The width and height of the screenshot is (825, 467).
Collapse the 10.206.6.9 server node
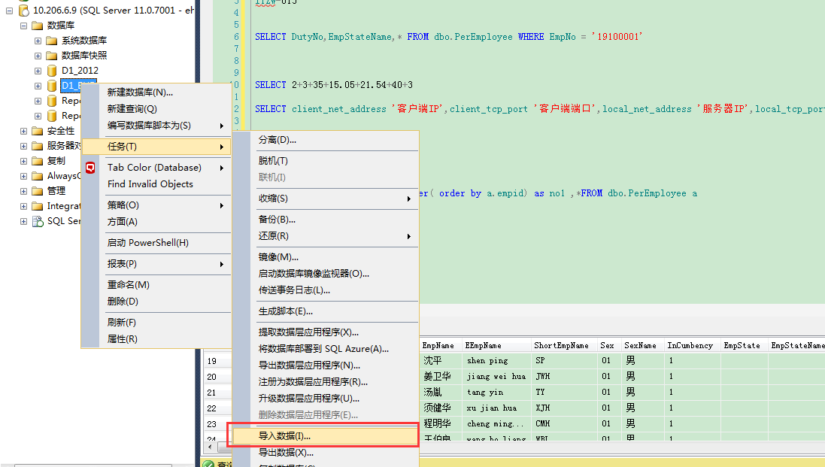pyautogui.click(x=9, y=11)
